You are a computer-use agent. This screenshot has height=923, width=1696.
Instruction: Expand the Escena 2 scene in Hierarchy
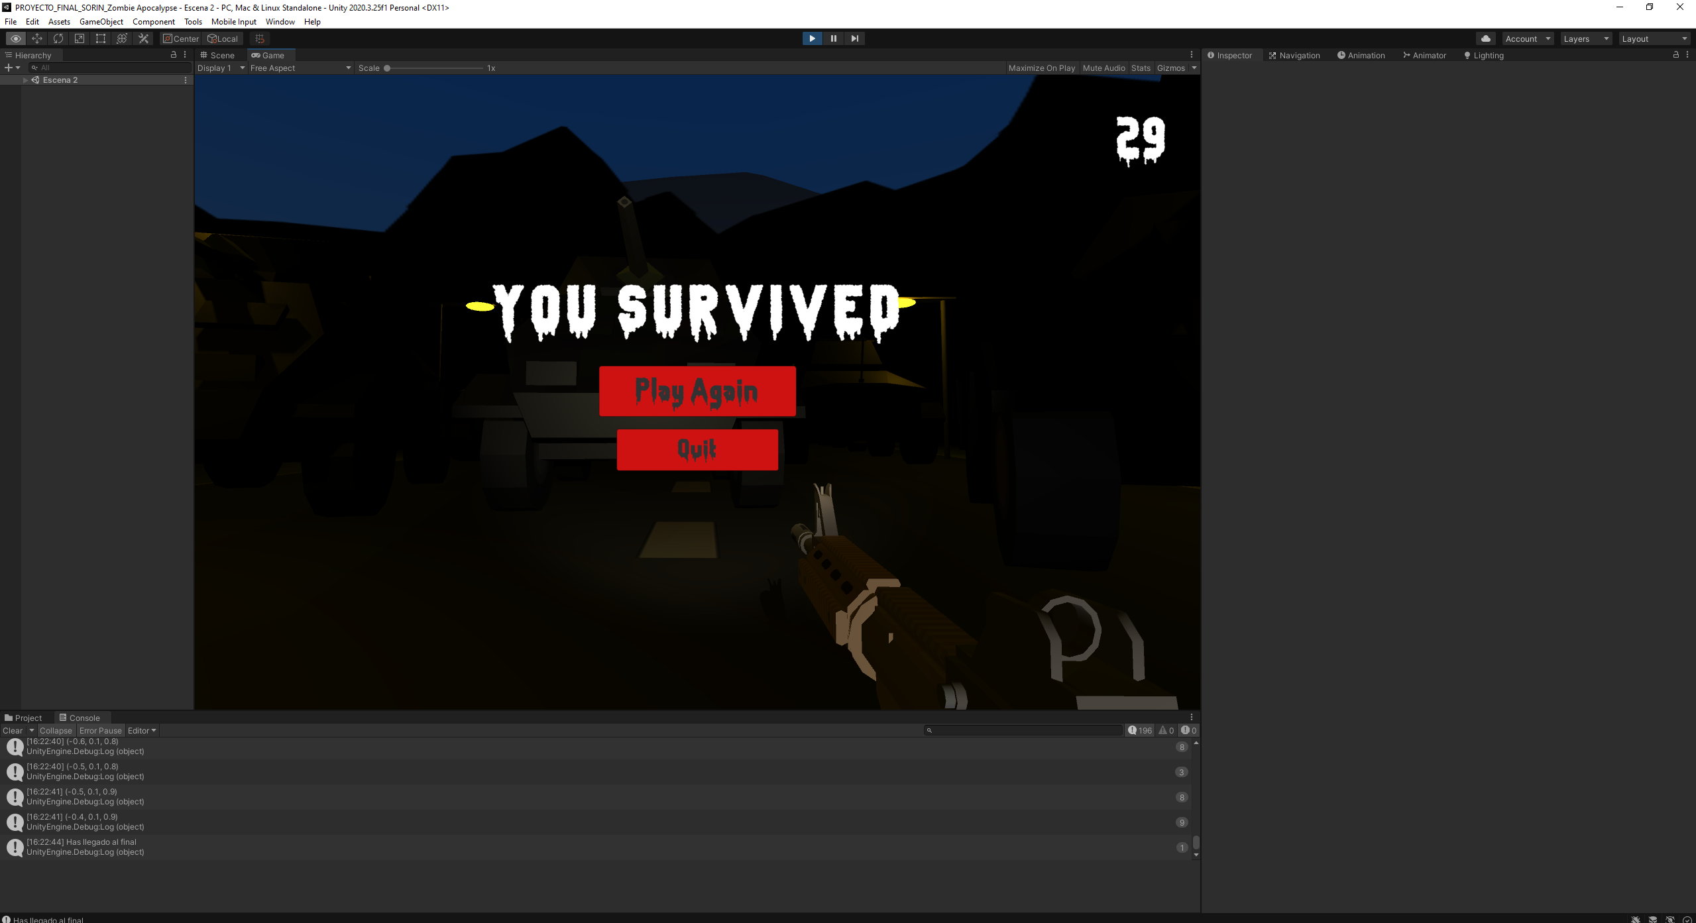point(25,80)
